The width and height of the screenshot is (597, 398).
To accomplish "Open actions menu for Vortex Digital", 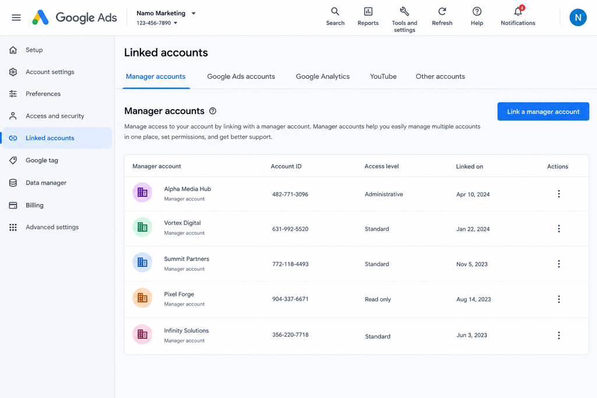I will coord(559,228).
